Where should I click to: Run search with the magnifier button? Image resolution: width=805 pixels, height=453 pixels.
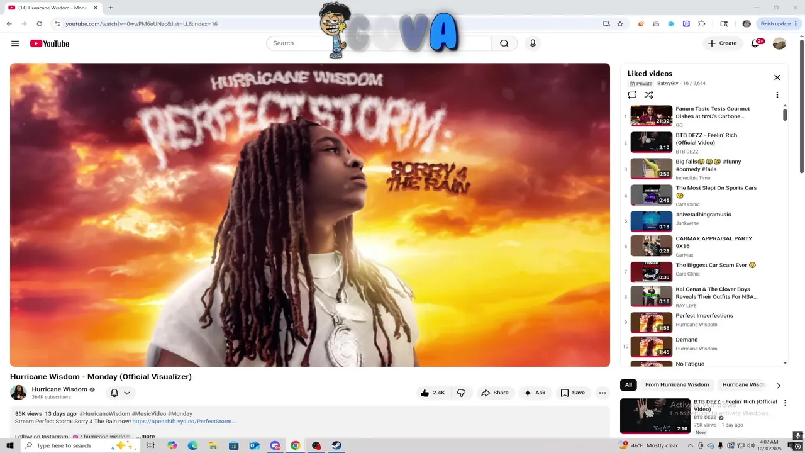click(x=504, y=43)
